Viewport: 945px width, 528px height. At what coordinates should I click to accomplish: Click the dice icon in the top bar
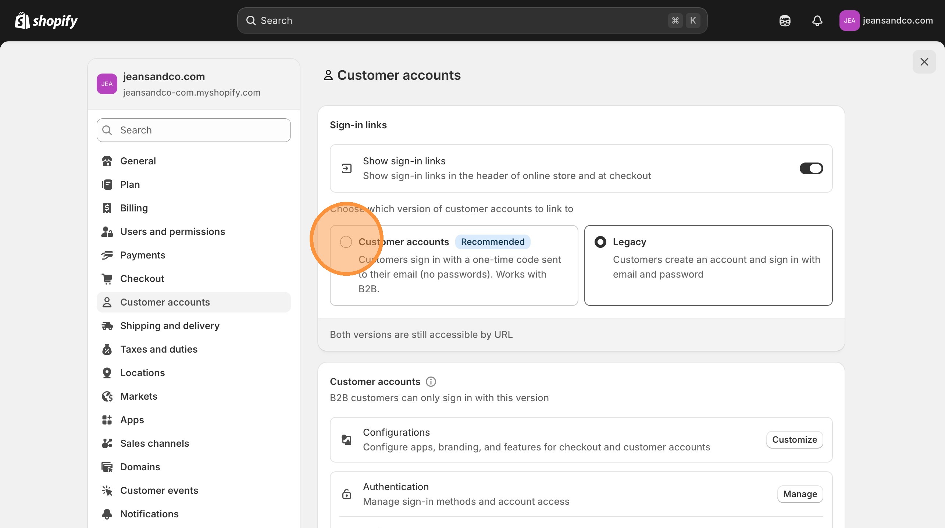pos(785,21)
